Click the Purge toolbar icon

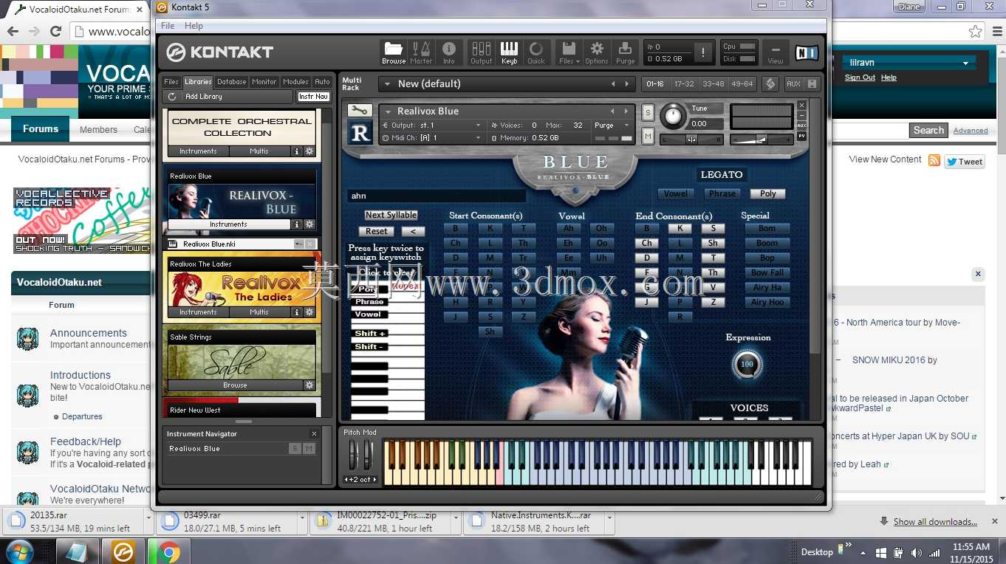point(625,52)
